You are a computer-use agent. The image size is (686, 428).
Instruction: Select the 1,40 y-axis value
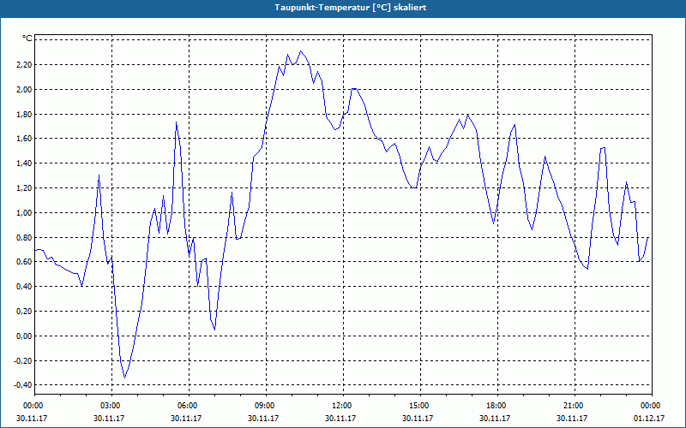coord(25,163)
